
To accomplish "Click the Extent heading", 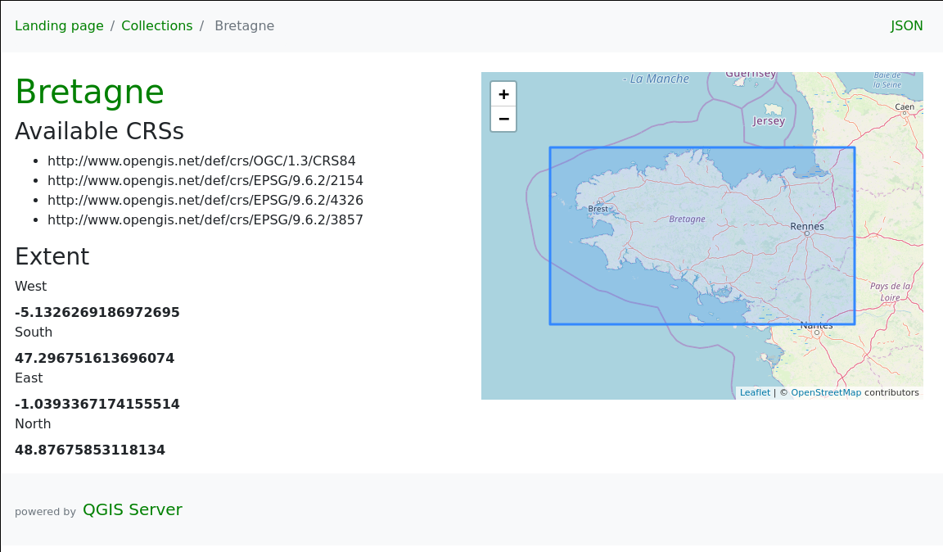I will point(52,256).
